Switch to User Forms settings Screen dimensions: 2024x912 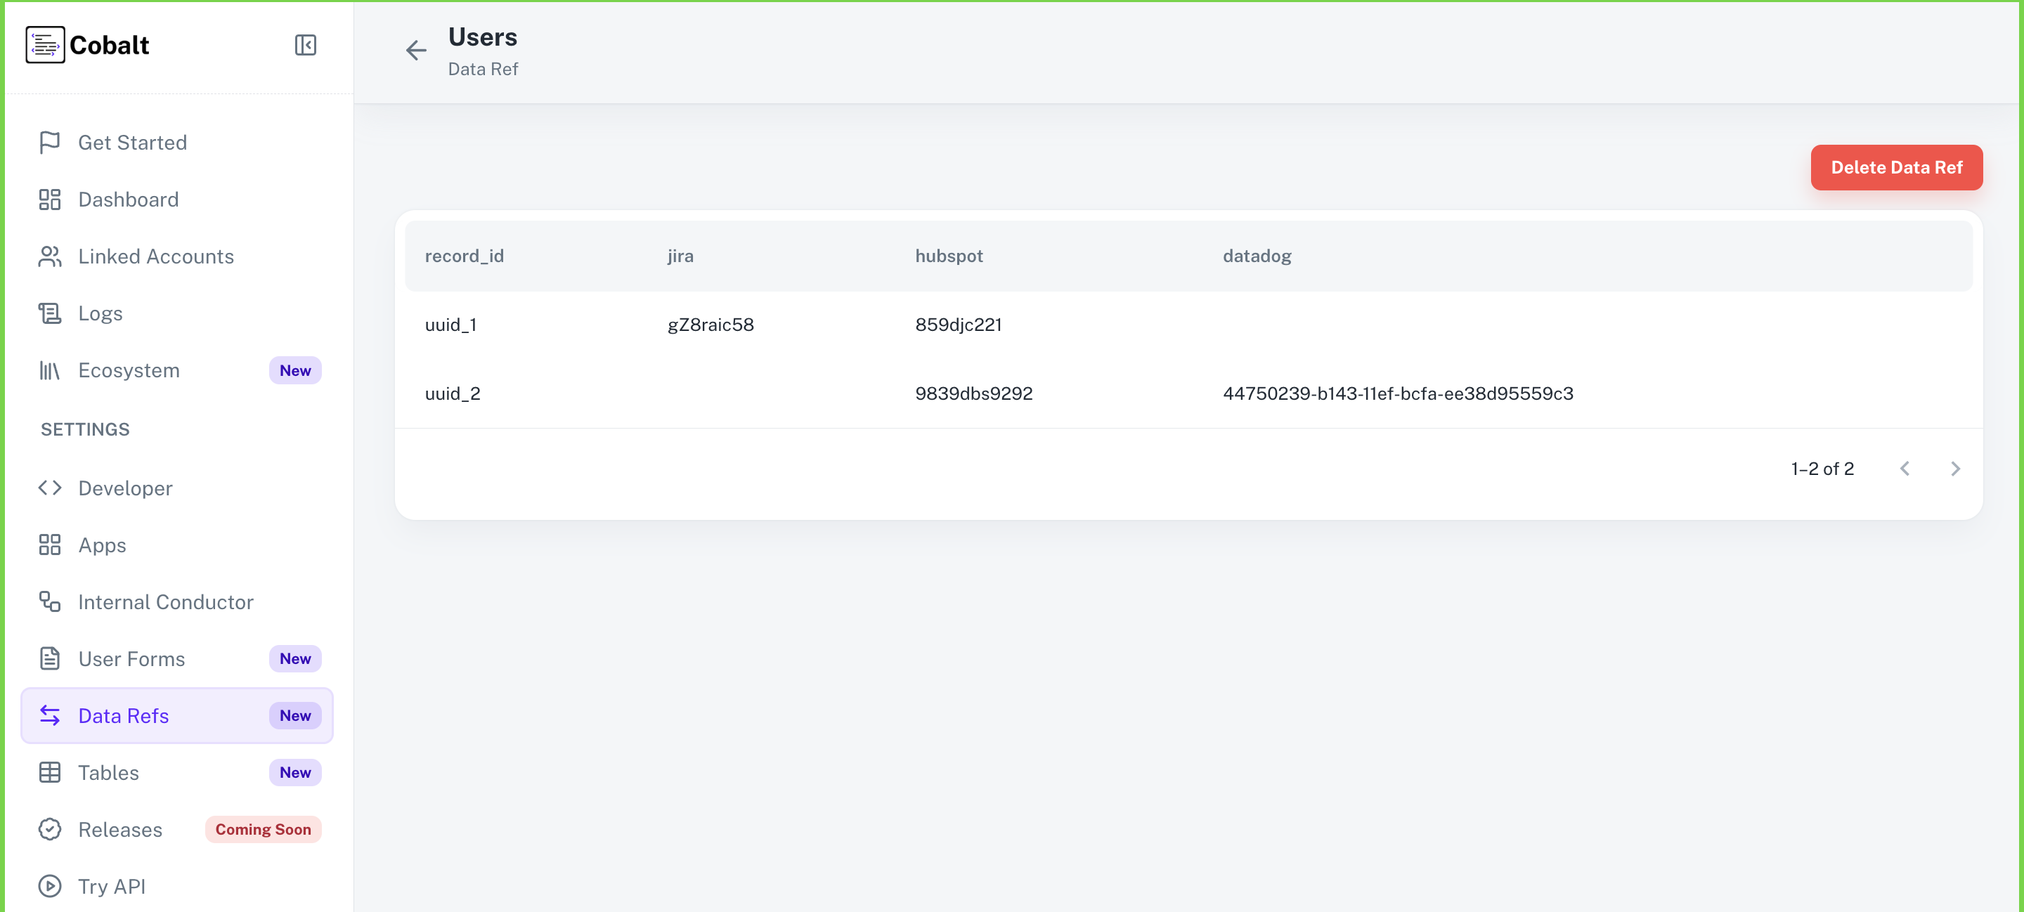click(131, 659)
